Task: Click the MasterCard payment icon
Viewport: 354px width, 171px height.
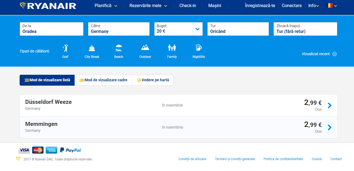Action: tap(38, 150)
